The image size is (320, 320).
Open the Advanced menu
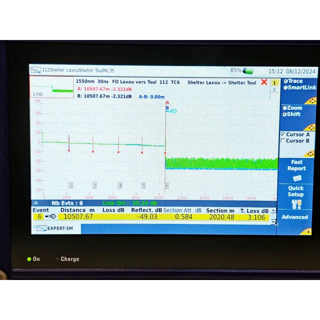(x=295, y=217)
